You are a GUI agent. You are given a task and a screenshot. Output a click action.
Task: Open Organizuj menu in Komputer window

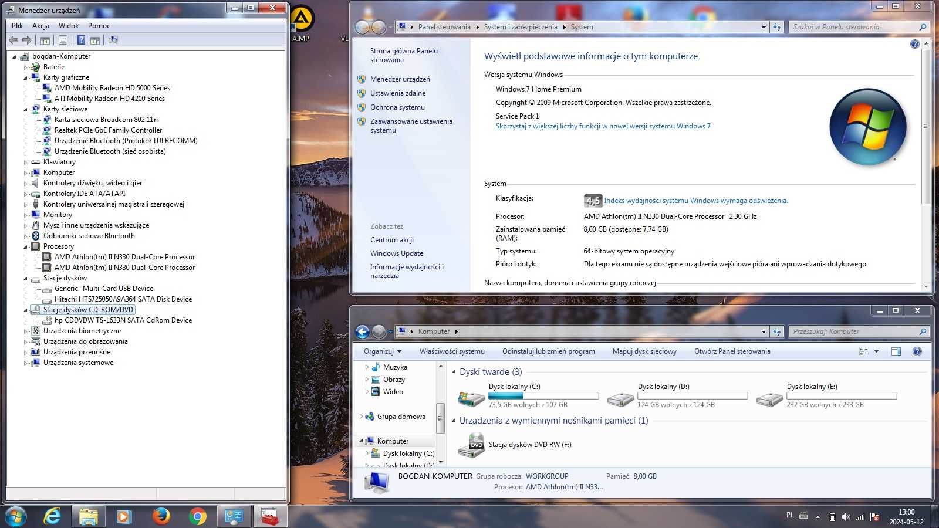pyautogui.click(x=383, y=351)
